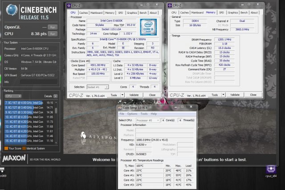Select About tab in right CPU-Z window
The width and height of the screenshot is (285, 190).
tap(254, 12)
